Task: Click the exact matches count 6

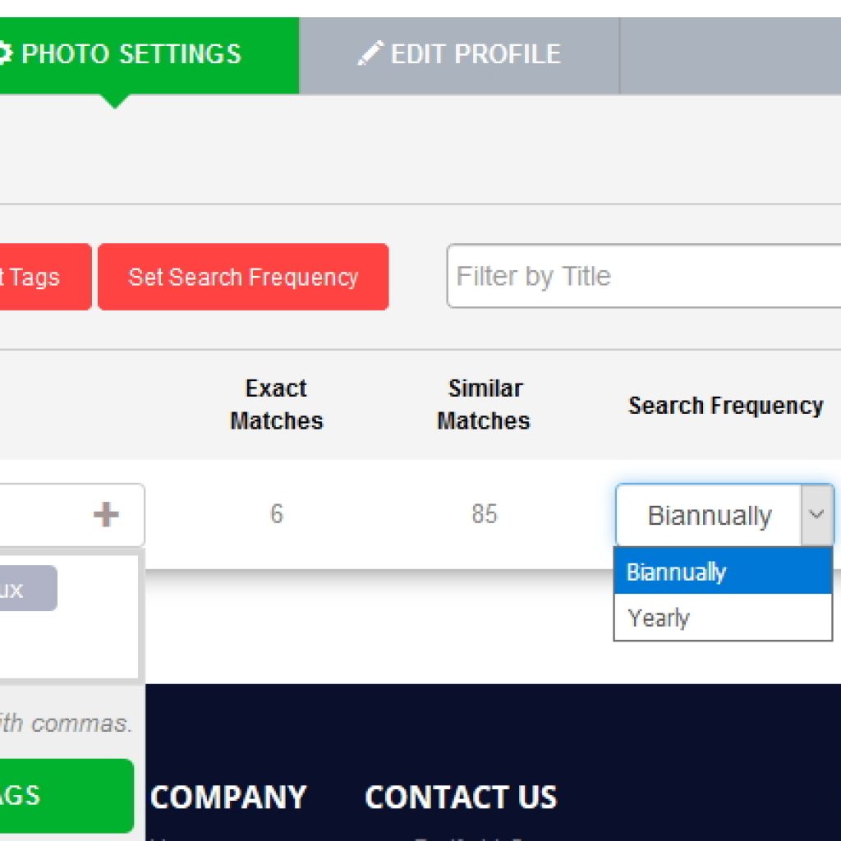Action: click(277, 514)
